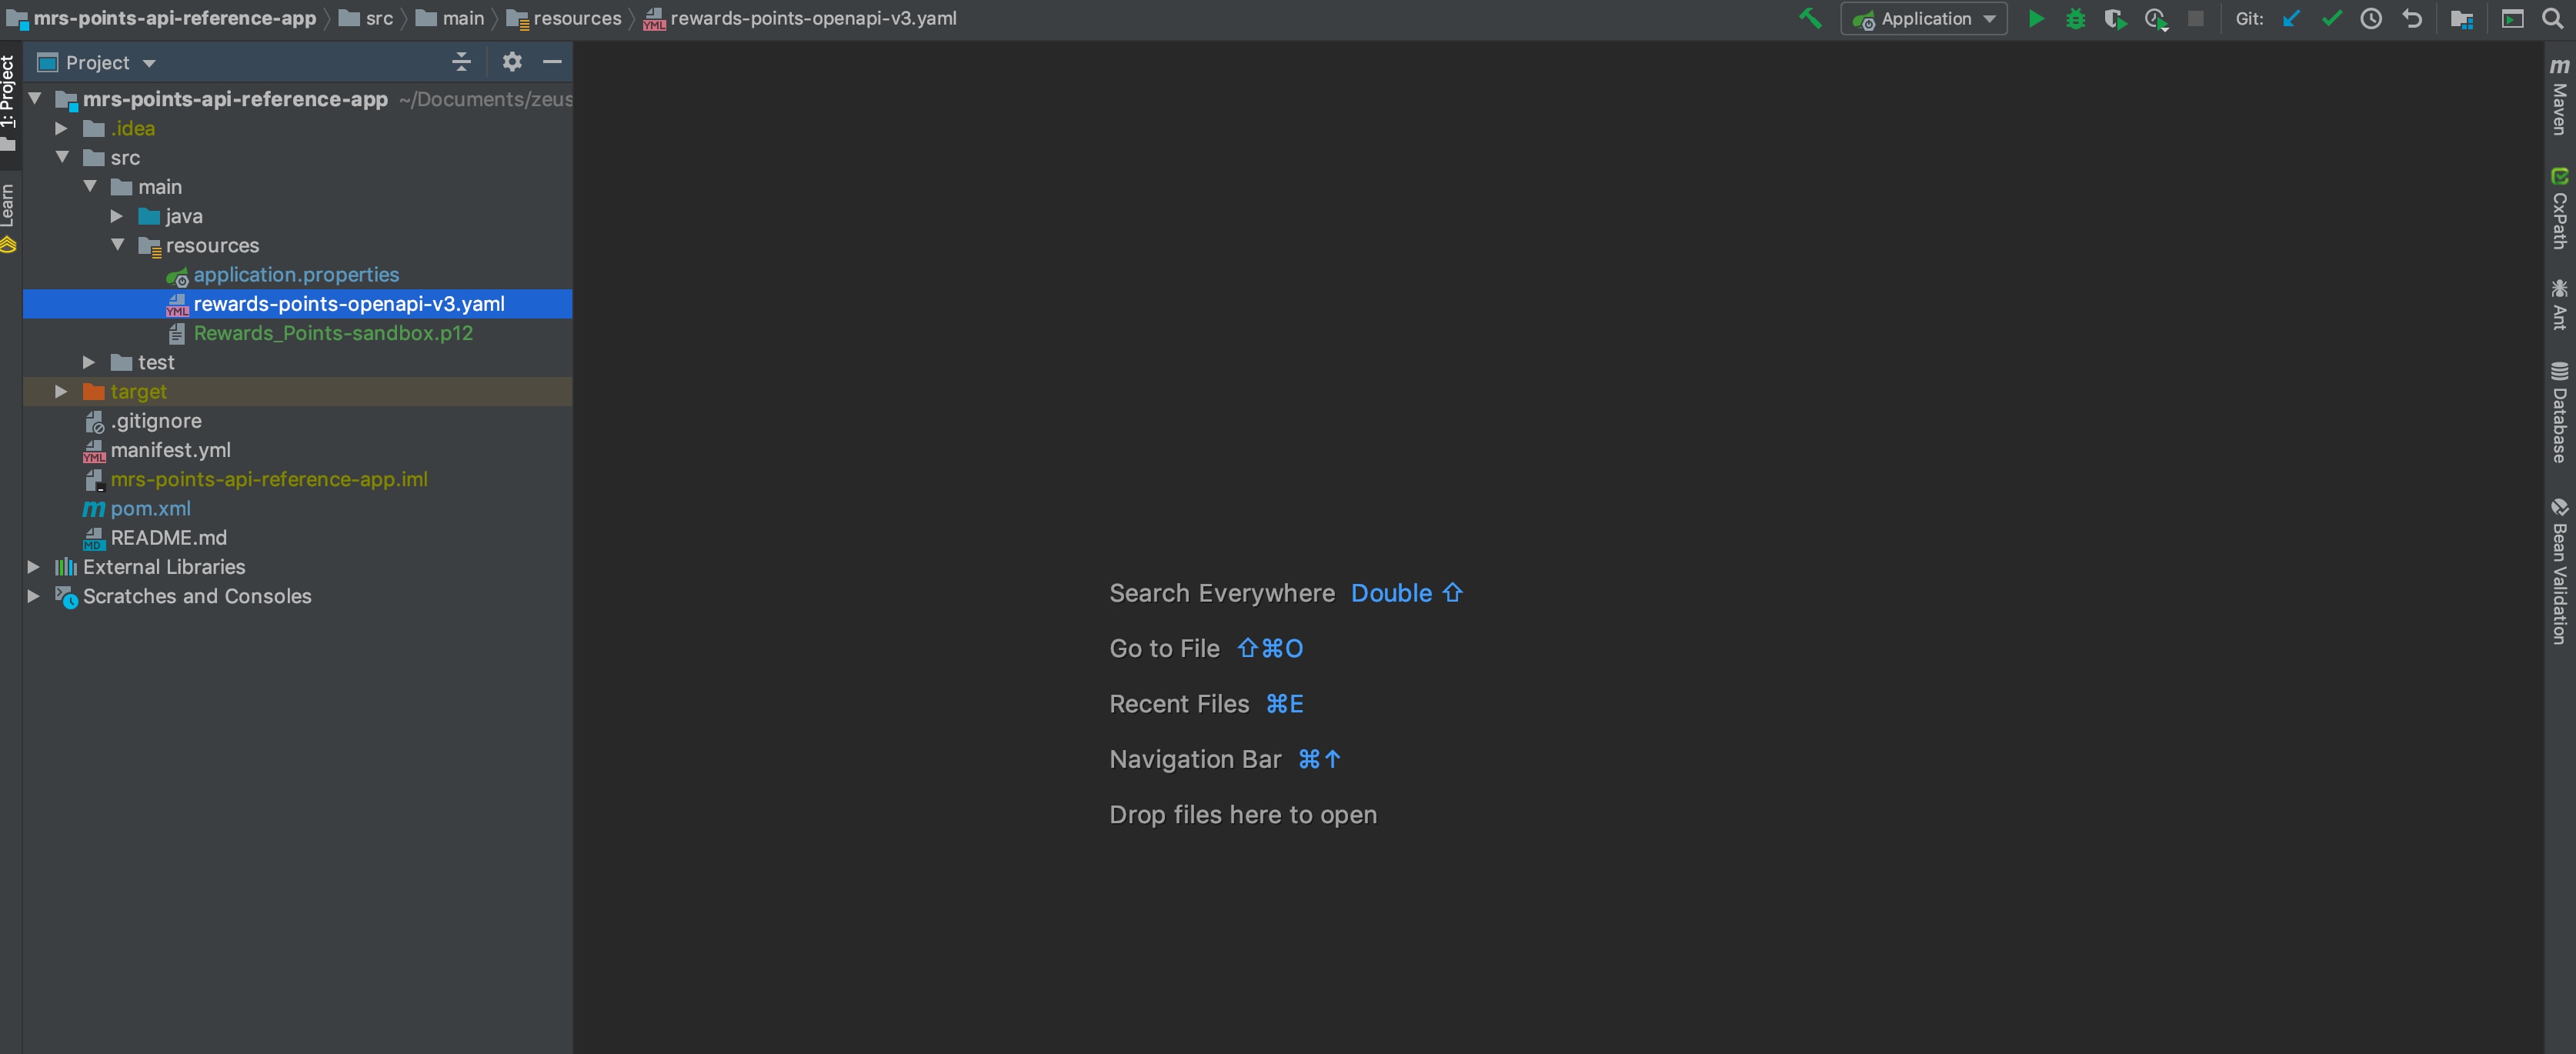Start debugging with the bug icon
Screen dimensions: 2576x1054
click(x=2075, y=19)
